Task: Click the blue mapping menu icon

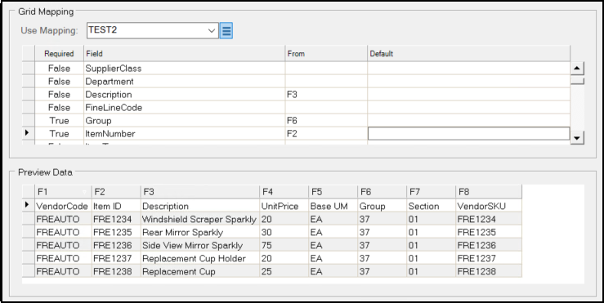Action: coord(226,30)
